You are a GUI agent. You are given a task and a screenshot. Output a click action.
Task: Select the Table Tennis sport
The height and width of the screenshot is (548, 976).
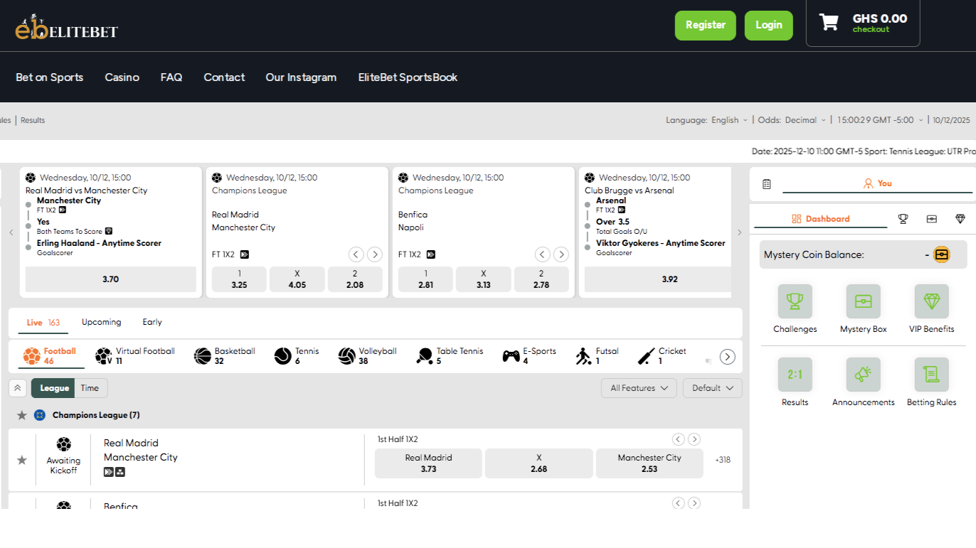pyautogui.click(x=450, y=356)
